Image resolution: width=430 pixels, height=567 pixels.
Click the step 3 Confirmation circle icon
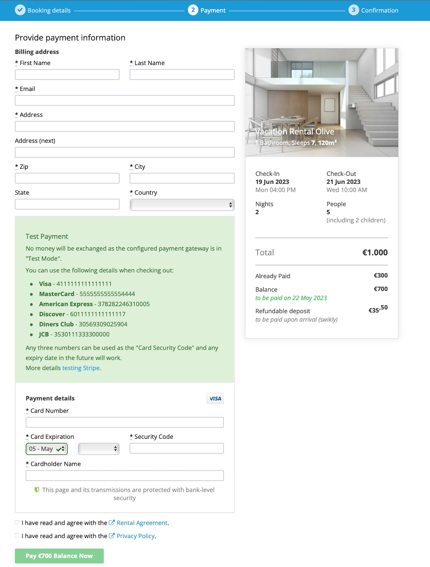[x=353, y=10]
